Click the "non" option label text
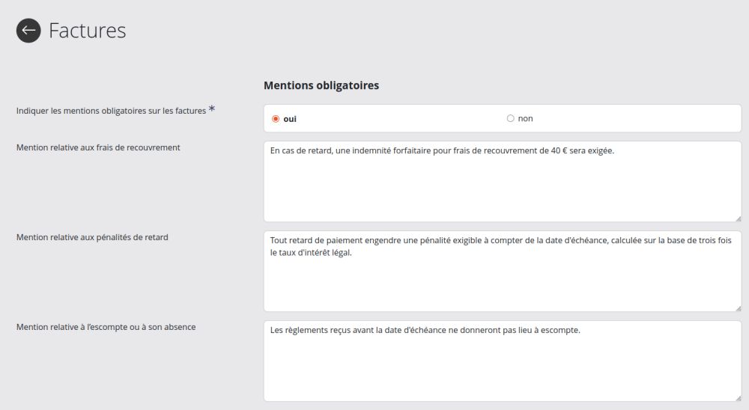The image size is (749, 410). pyautogui.click(x=525, y=118)
